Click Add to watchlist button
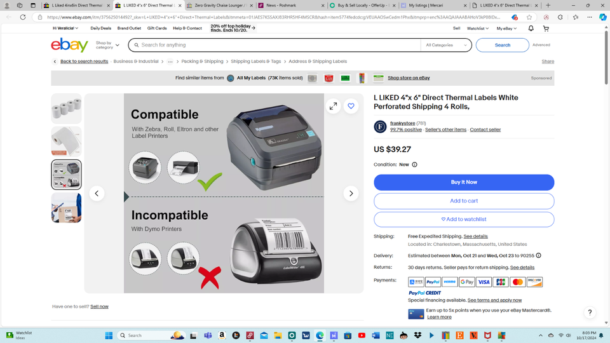This screenshot has width=610, height=343. [x=464, y=219]
